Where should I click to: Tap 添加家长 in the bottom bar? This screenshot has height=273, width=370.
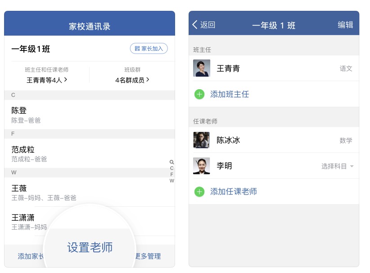[x=31, y=256]
